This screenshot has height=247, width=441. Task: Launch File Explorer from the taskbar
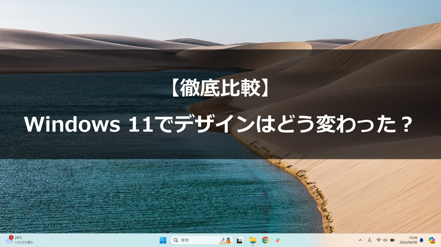(253, 240)
